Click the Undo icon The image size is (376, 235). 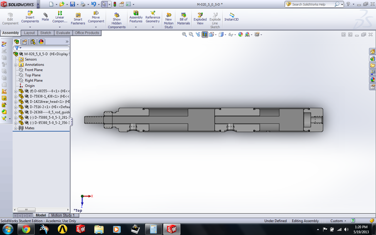pos(93,4)
